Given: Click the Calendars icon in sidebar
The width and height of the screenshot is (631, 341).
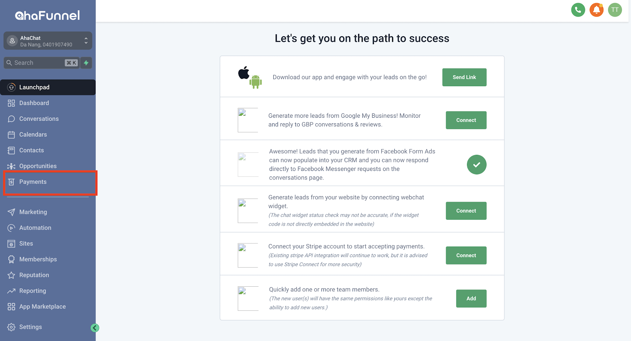Looking at the screenshot, I should point(11,135).
